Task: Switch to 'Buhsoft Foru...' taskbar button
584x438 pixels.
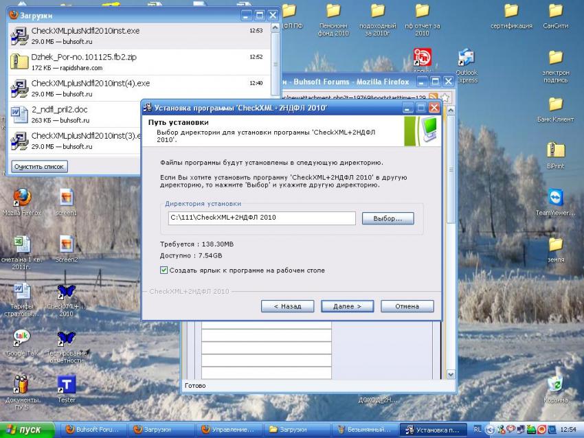Action: [92, 430]
